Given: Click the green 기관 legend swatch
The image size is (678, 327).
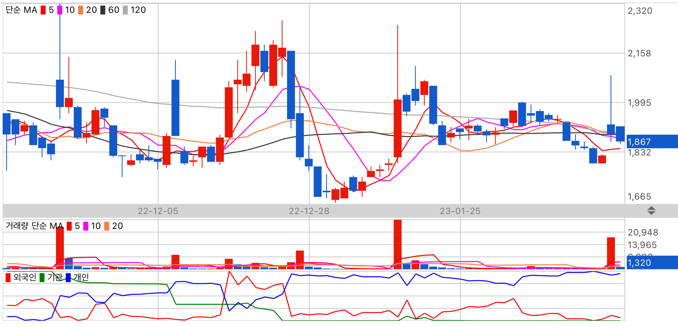Looking at the screenshot, I should coord(42,278).
